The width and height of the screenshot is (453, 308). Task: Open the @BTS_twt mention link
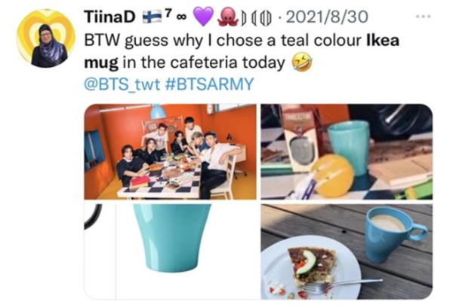122,84
